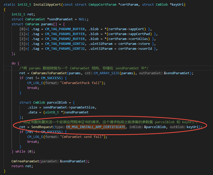The height and width of the screenshot is (175, 213).
Task: Click the comment about params array conversion
Action: coord(84,68)
